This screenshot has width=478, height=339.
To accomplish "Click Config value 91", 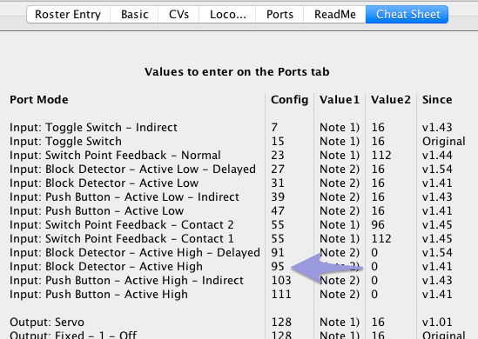I will (278, 253).
